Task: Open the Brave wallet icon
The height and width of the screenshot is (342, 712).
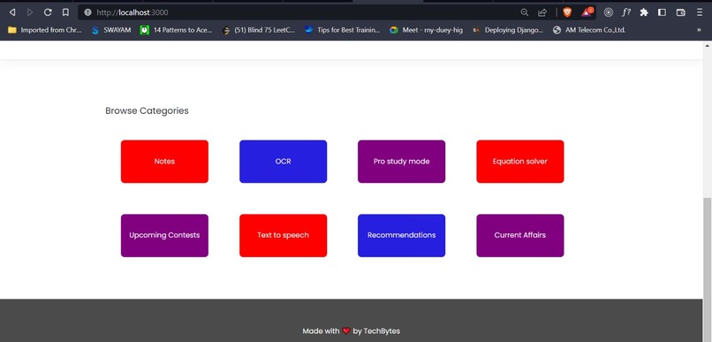Action: pyautogui.click(x=681, y=12)
